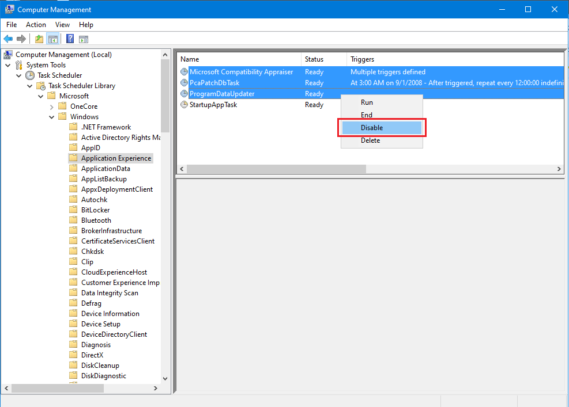Click the task list horizontal scrollbar thumb

pyautogui.click(x=276, y=169)
